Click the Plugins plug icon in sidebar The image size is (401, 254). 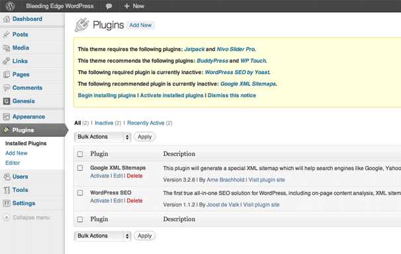[x=7, y=130]
